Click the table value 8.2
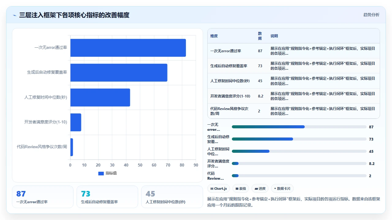 coord(261,96)
